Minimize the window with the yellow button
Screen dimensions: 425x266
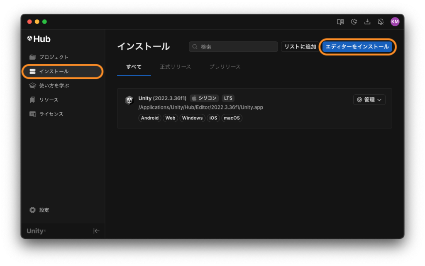[x=37, y=22]
